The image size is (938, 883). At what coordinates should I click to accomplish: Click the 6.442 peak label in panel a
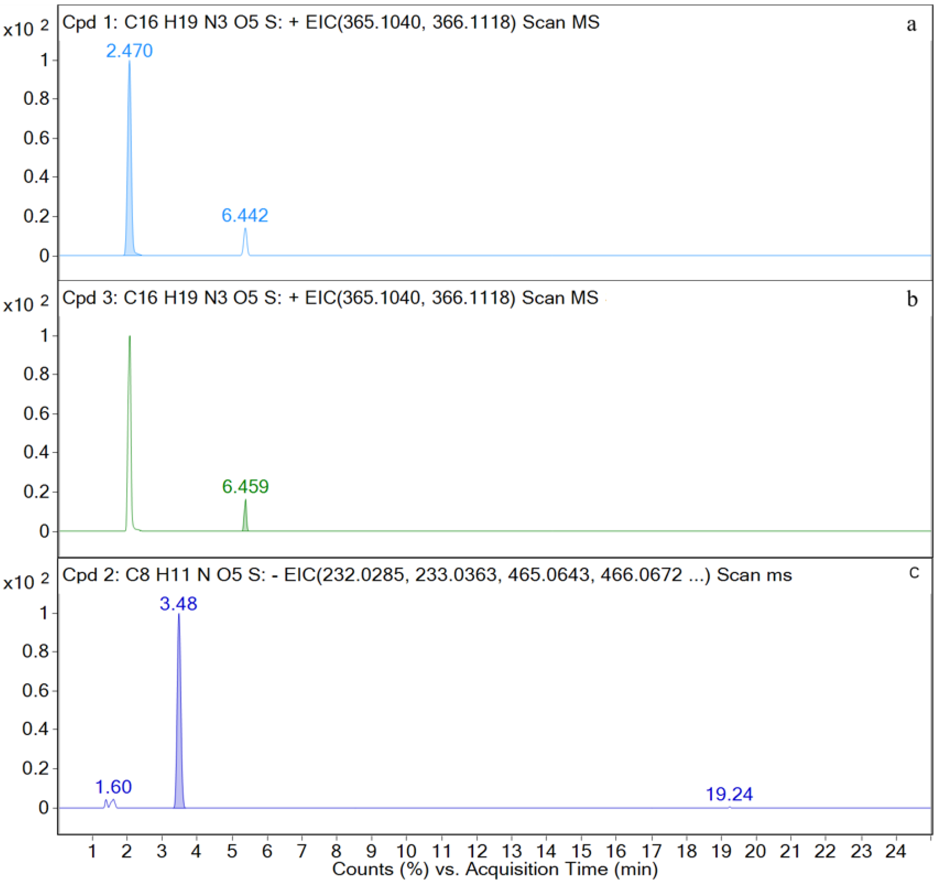[244, 216]
